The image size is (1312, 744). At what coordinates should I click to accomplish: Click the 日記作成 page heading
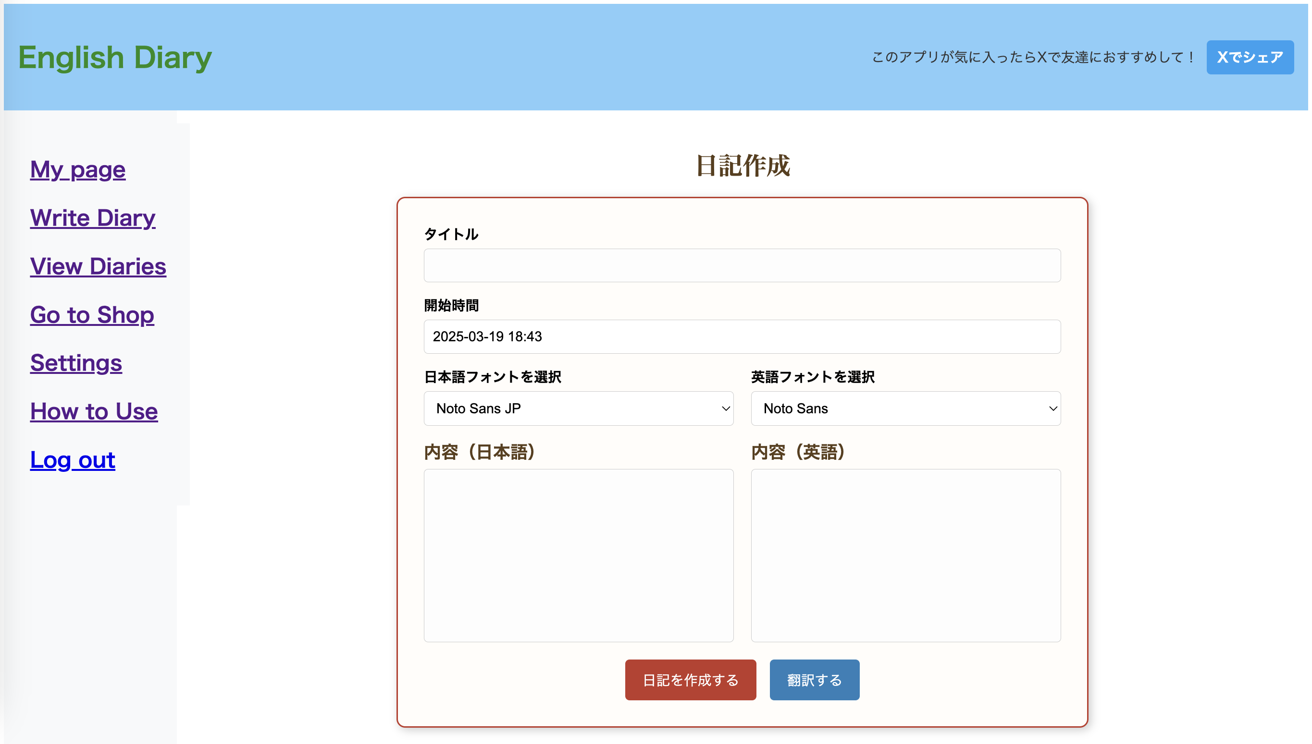click(x=743, y=166)
